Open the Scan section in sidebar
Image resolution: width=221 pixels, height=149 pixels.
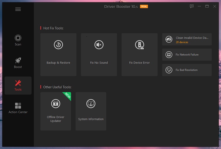click(x=18, y=40)
